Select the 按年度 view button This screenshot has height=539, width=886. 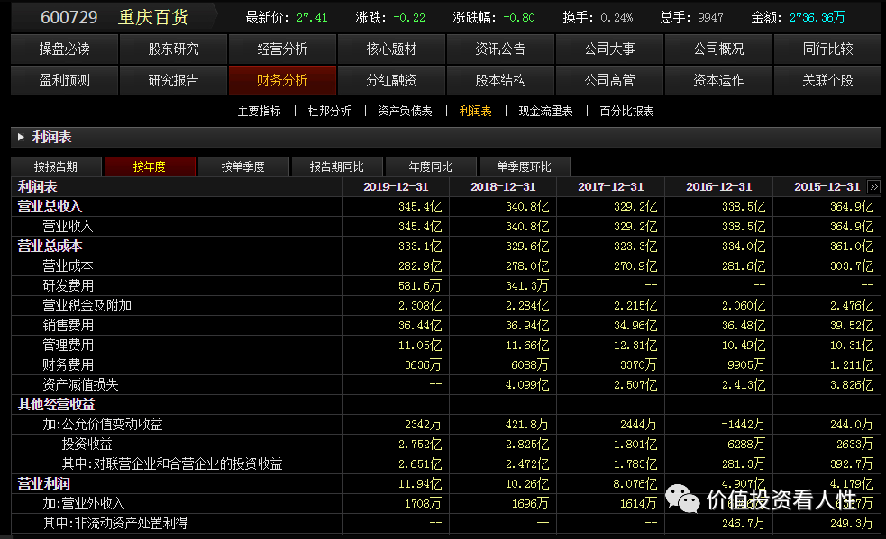point(150,166)
